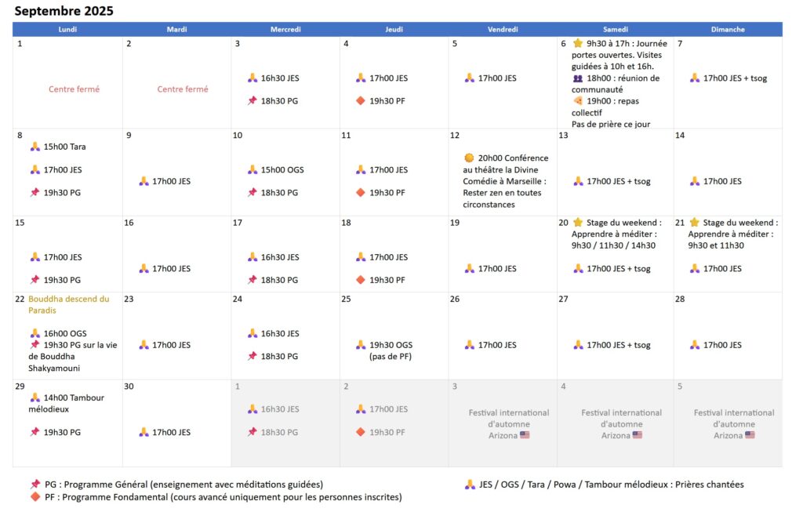
Task: Click the US flag icon in Sunday 5 October cell
Action: click(750, 434)
